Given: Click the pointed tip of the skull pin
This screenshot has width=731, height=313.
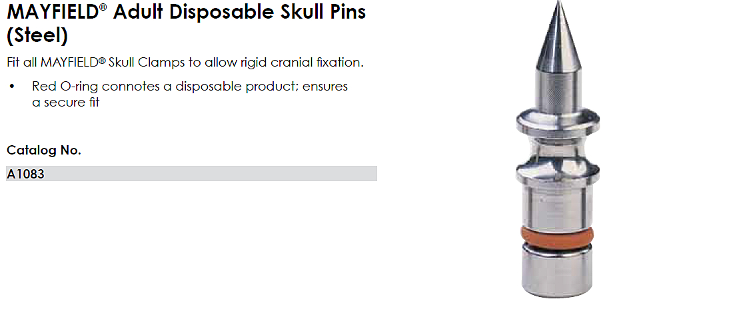Looking at the screenshot, I should pyautogui.click(x=557, y=7).
